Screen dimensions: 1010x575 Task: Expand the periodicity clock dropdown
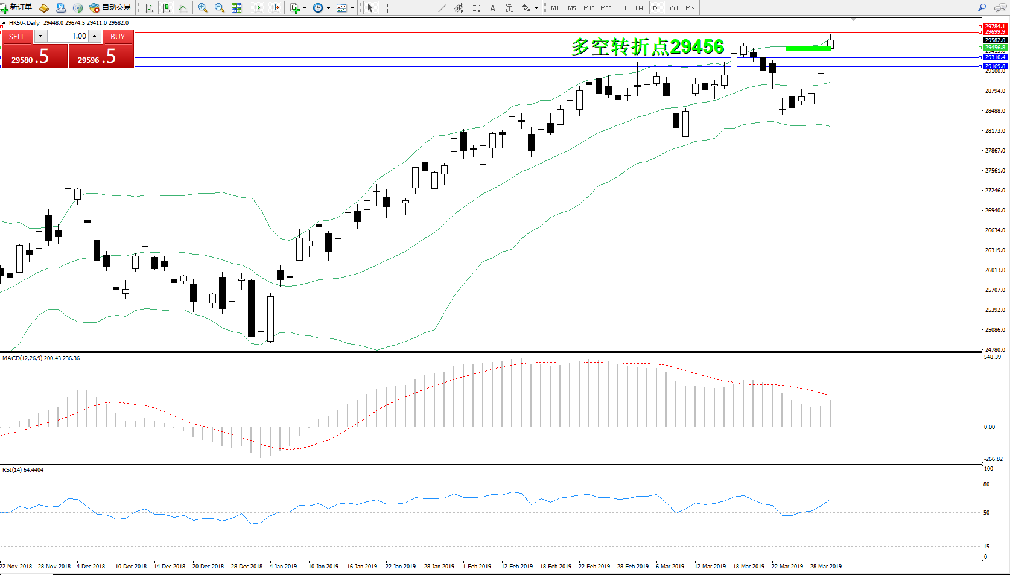[x=328, y=8]
